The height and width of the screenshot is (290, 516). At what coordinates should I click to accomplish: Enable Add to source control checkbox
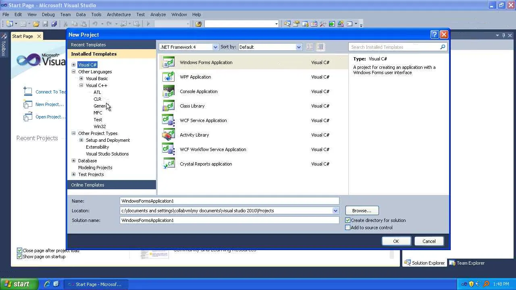point(347,228)
